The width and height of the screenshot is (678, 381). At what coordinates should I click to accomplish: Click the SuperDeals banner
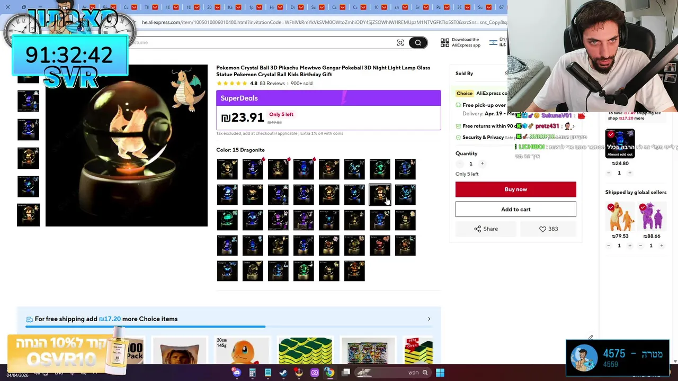click(x=328, y=98)
